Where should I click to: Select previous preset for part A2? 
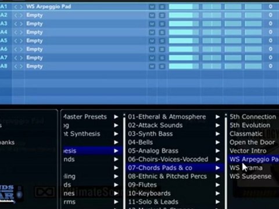16,15
